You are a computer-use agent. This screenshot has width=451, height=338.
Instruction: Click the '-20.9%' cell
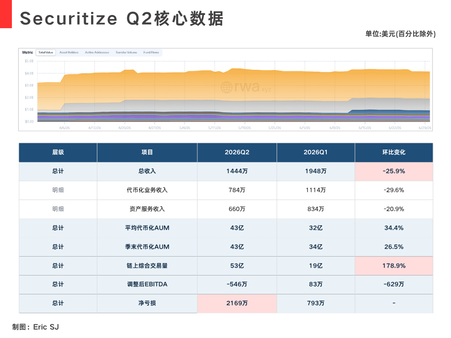(394, 209)
